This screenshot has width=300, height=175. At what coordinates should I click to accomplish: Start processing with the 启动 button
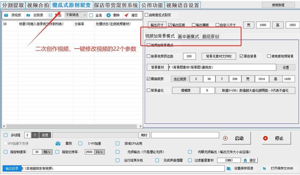[236, 138]
